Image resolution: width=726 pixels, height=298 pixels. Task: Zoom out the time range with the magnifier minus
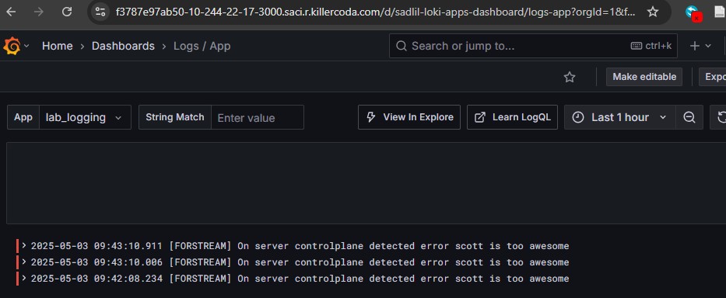689,117
